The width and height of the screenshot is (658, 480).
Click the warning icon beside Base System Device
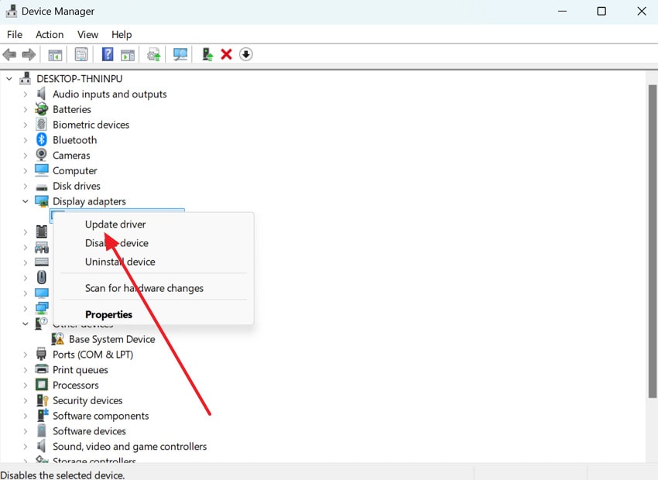tap(57, 338)
